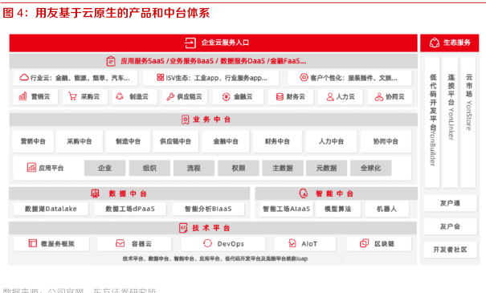Click the vertical 云市场 YonStore column
486x293 pixels.
pos(468,122)
